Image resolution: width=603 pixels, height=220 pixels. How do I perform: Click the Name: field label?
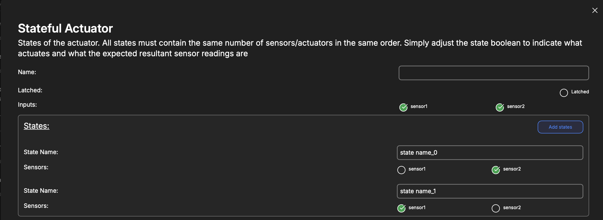(x=27, y=72)
